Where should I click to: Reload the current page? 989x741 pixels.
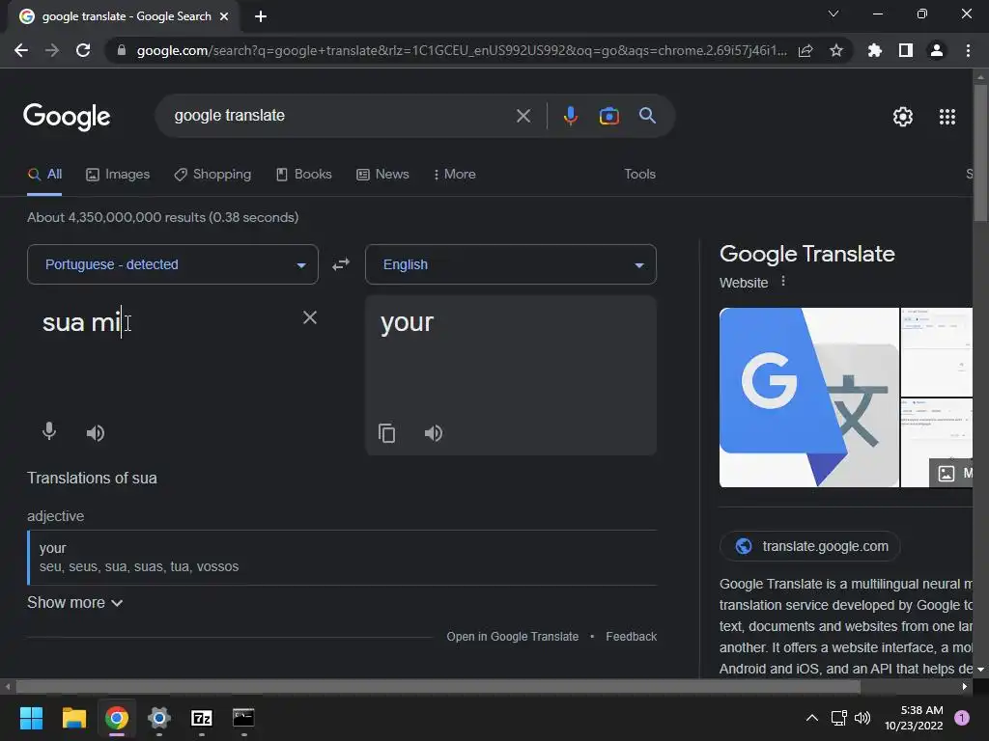click(x=83, y=50)
